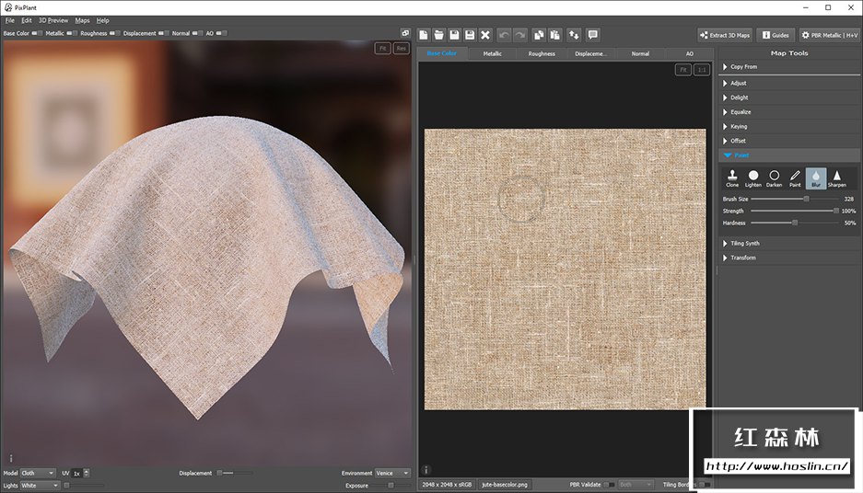Toggle the Roughness map in 3D preview
The height and width of the screenshot is (493, 863).
[115, 33]
